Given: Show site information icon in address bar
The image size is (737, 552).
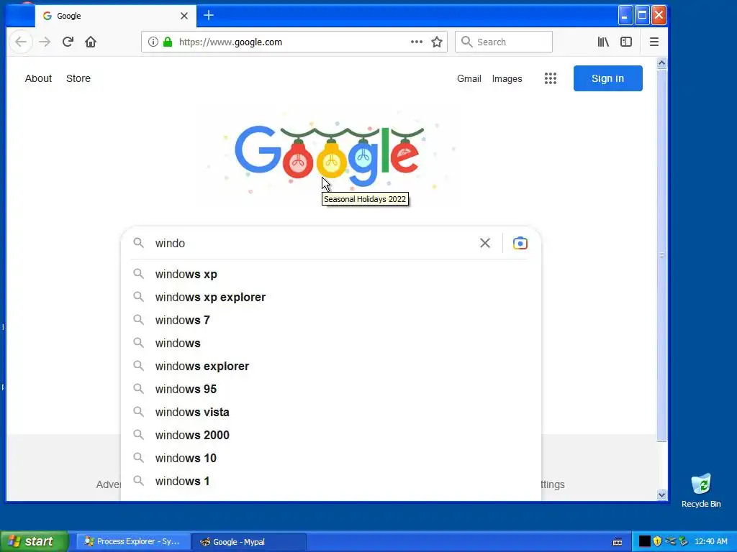Looking at the screenshot, I should (x=153, y=42).
